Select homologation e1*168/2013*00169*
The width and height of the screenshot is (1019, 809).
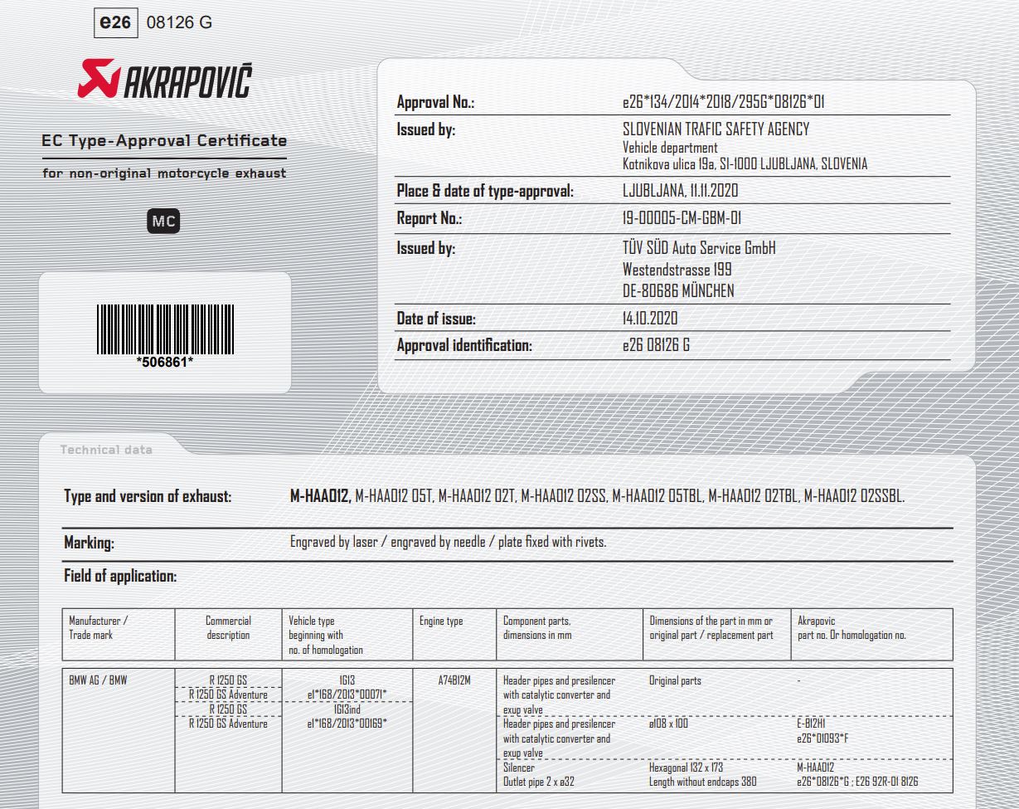tap(347, 724)
